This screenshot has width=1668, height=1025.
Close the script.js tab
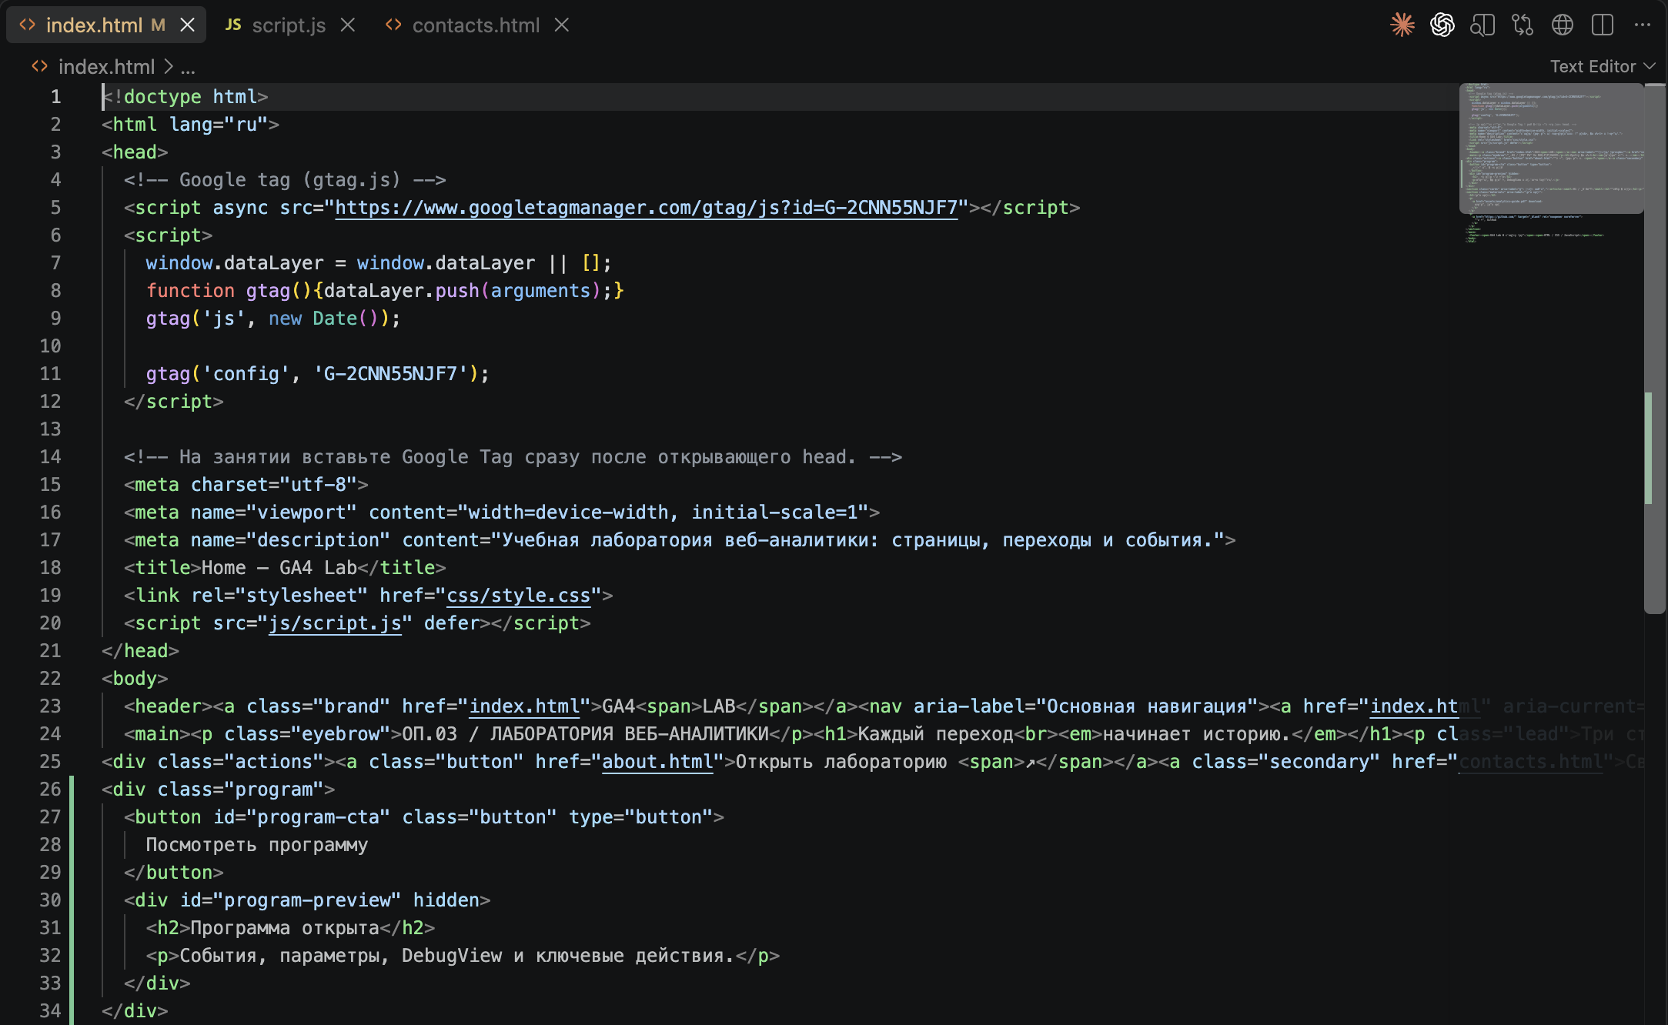tap(348, 25)
